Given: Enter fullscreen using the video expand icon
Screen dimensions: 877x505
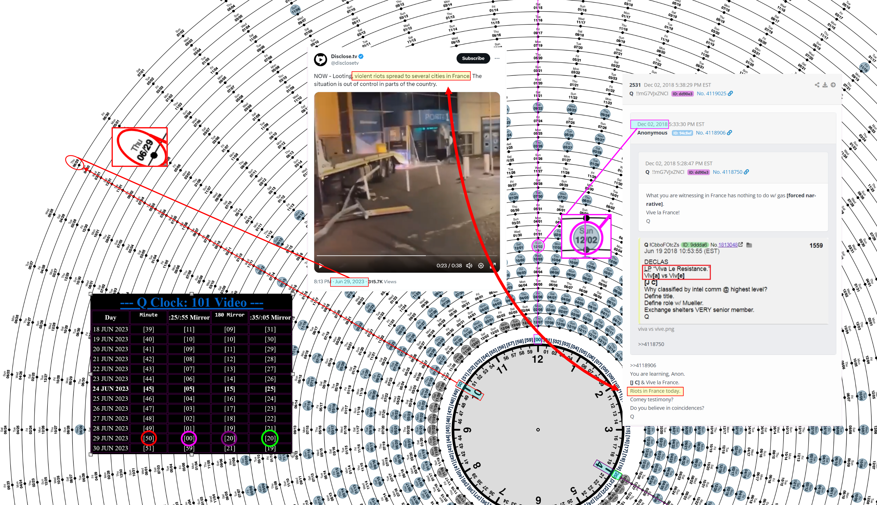Looking at the screenshot, I should point(492,266).
